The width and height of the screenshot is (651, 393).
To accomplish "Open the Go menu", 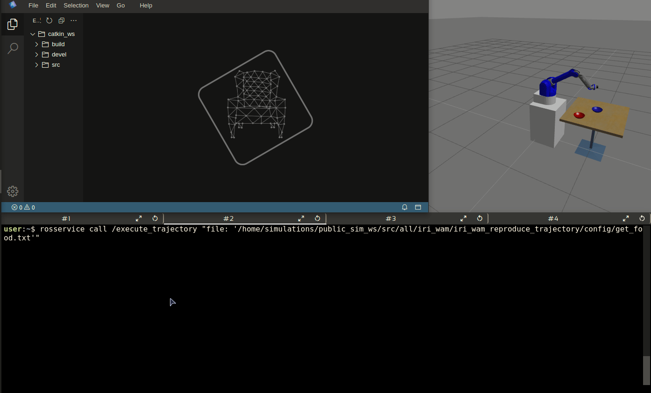I will (121, 5).
